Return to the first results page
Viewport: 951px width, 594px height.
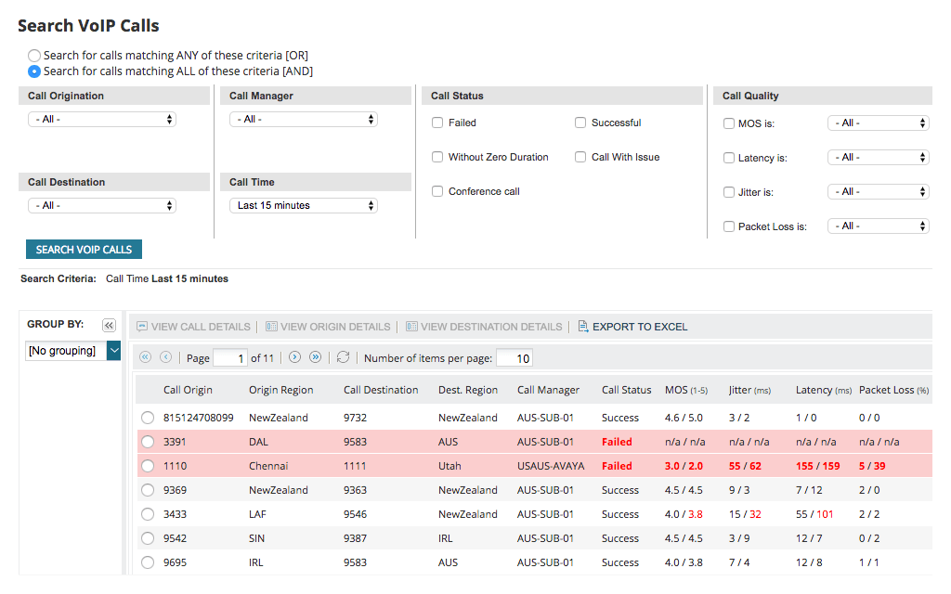click(145, 357)
